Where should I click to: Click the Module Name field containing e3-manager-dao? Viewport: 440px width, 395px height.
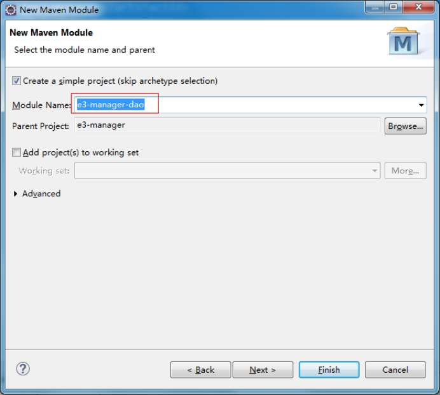click(251, 105)
